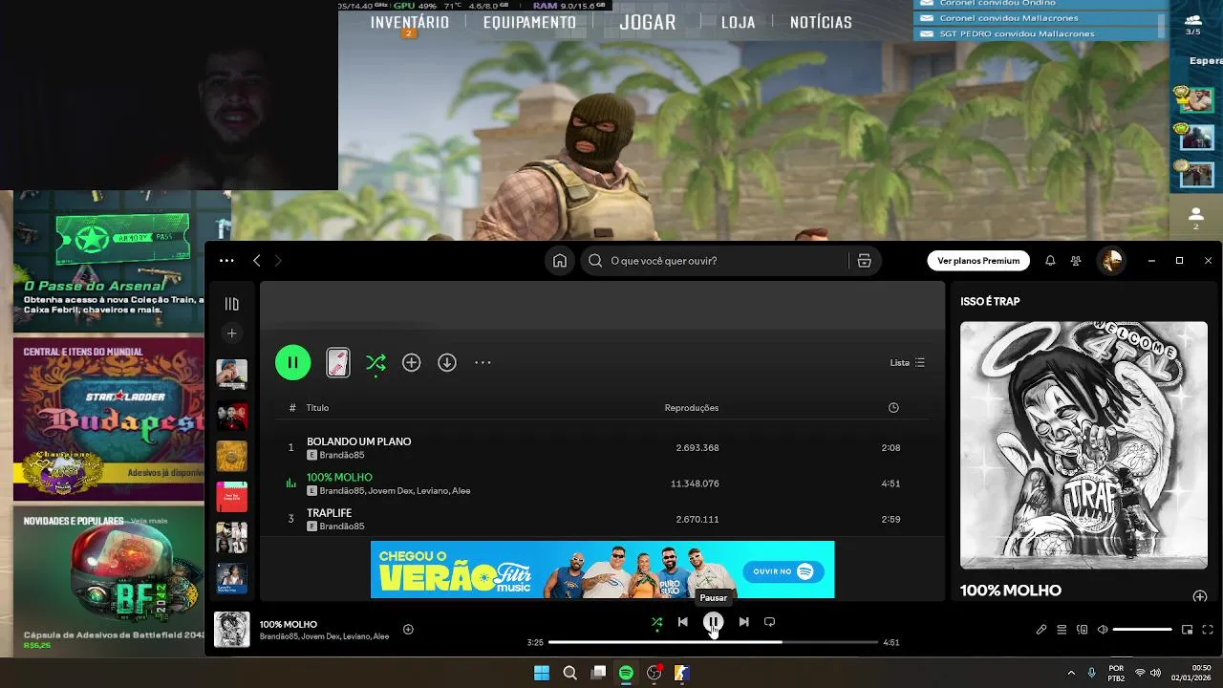Open Spotify profile avatar menu
This screenshot has height=688, width=1223.
click(x=1110, y=261)
